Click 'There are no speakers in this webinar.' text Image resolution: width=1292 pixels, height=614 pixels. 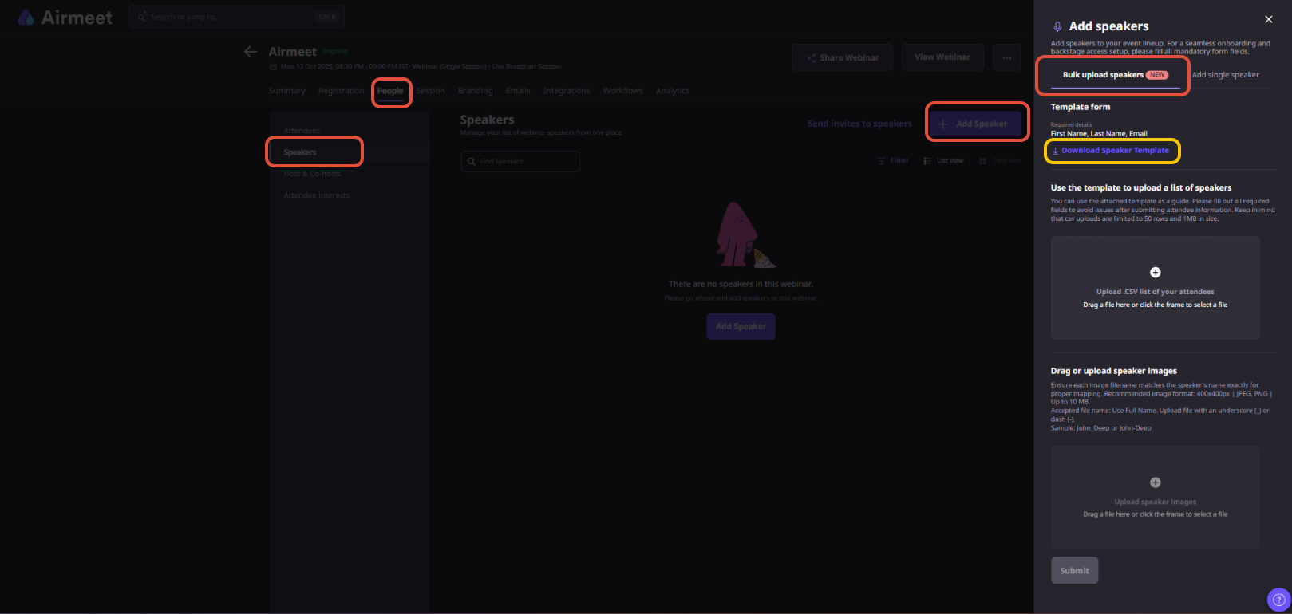(741, 284)
